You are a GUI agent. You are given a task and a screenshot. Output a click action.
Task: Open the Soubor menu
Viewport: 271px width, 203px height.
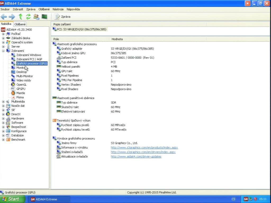5,9
